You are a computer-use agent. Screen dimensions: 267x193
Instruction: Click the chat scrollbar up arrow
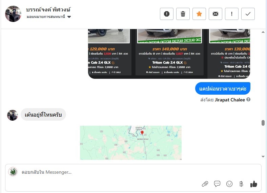coord(263,32)
